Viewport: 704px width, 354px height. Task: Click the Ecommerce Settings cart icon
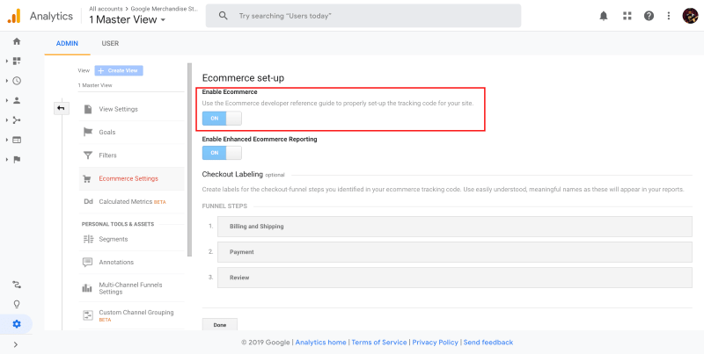pyautogui.click(x=88, y=179)
